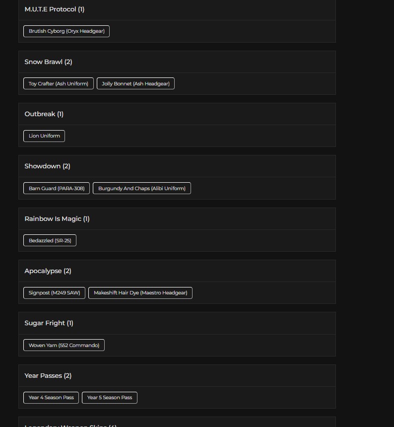394x427 pixels.
Task: Select the Year 4 Season Pass tag
Action: (51, 398)
